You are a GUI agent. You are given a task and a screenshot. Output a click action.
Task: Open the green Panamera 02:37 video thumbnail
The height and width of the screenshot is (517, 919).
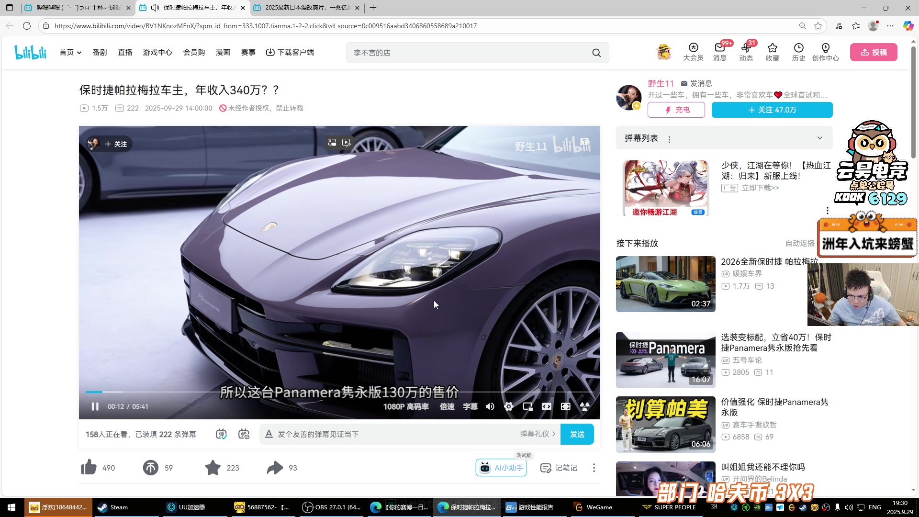pyautogui.click(x=665, y=284)
